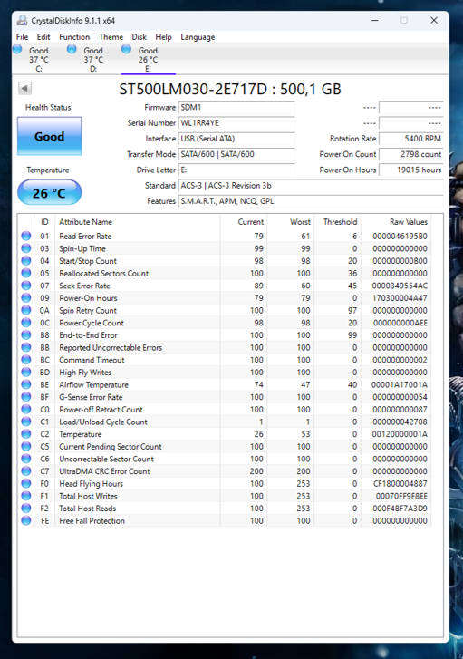The image size is (463, 659).
Task: Click the status circle for Reallocated Sectors Count
Action: click(26, 273)
